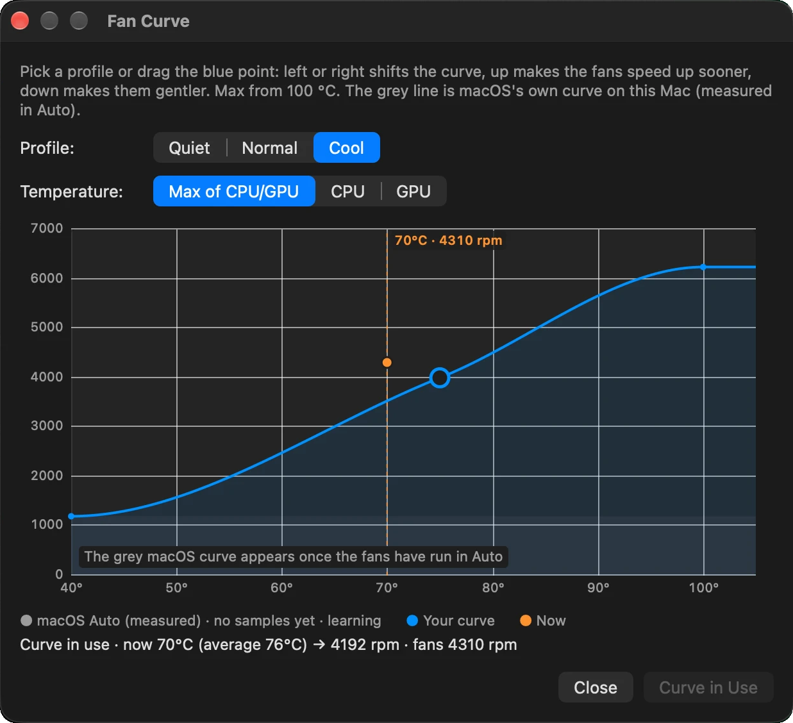Select the Quiet profile
Viewport: 793px width, 723px height.
pos(189,148)
